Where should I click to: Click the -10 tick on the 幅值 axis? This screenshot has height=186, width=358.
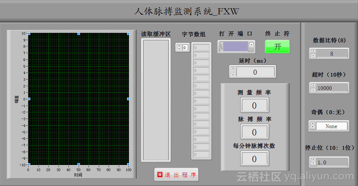coord(22,165)
